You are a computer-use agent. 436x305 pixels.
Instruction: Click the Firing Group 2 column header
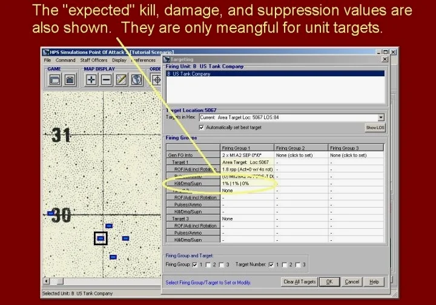pyautogui.click(x=301, y=148)
